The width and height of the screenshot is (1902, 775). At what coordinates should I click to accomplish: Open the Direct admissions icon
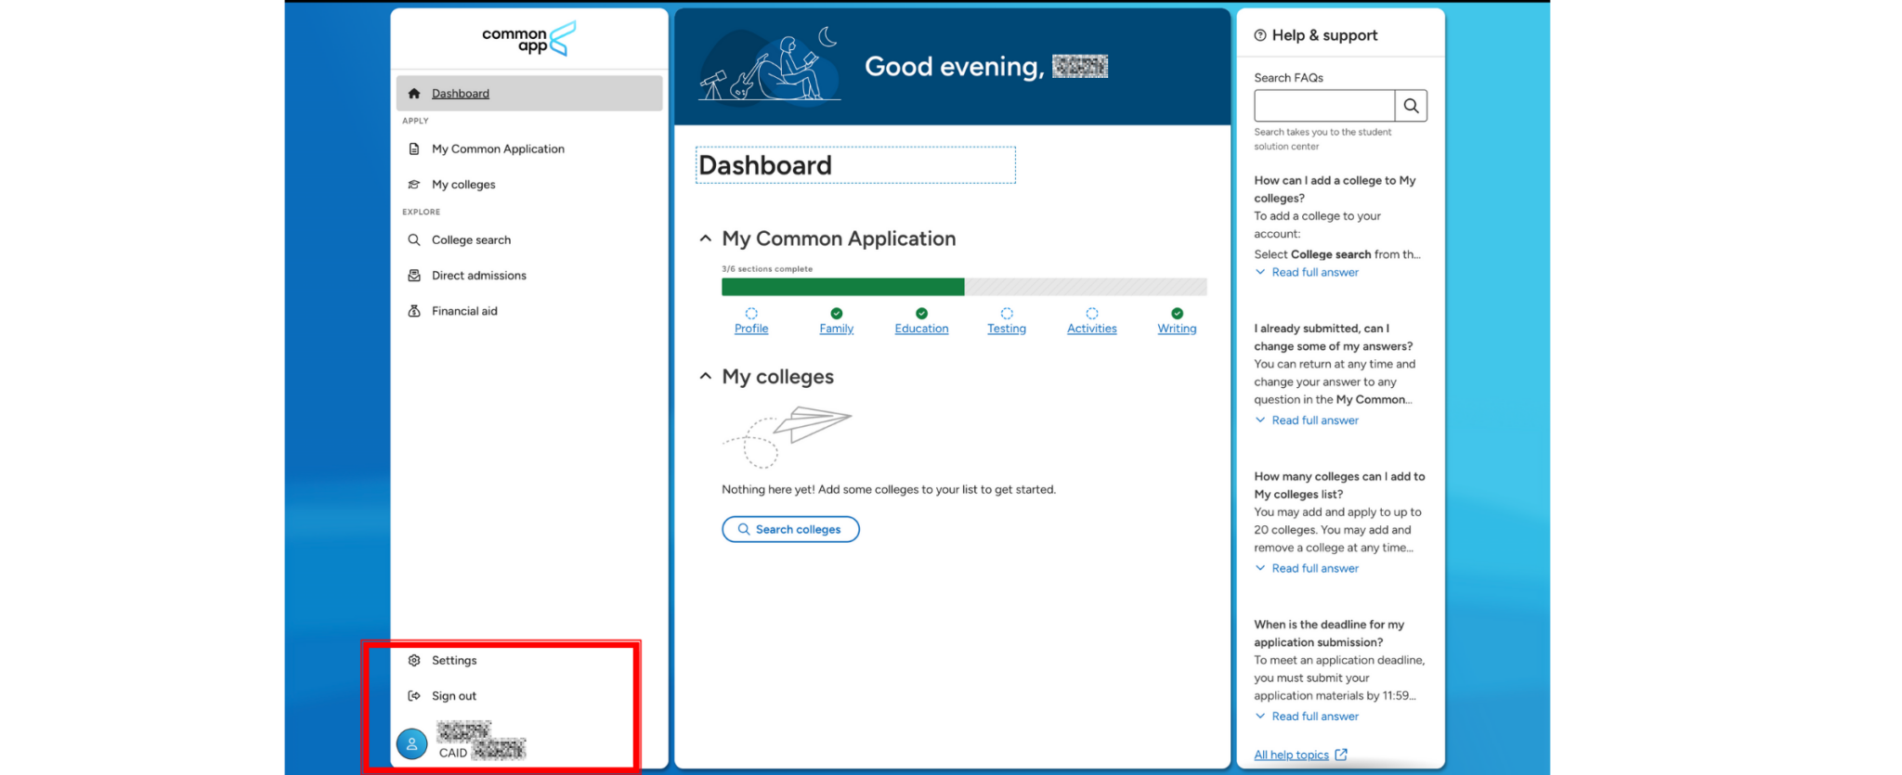pos(414,276)
